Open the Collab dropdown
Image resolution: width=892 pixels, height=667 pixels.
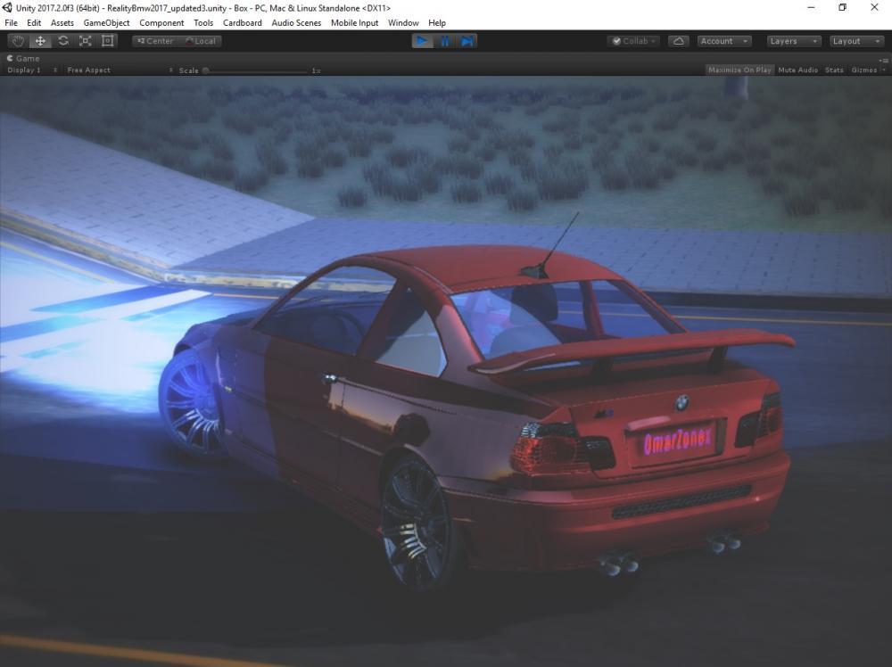click(634, 41)
